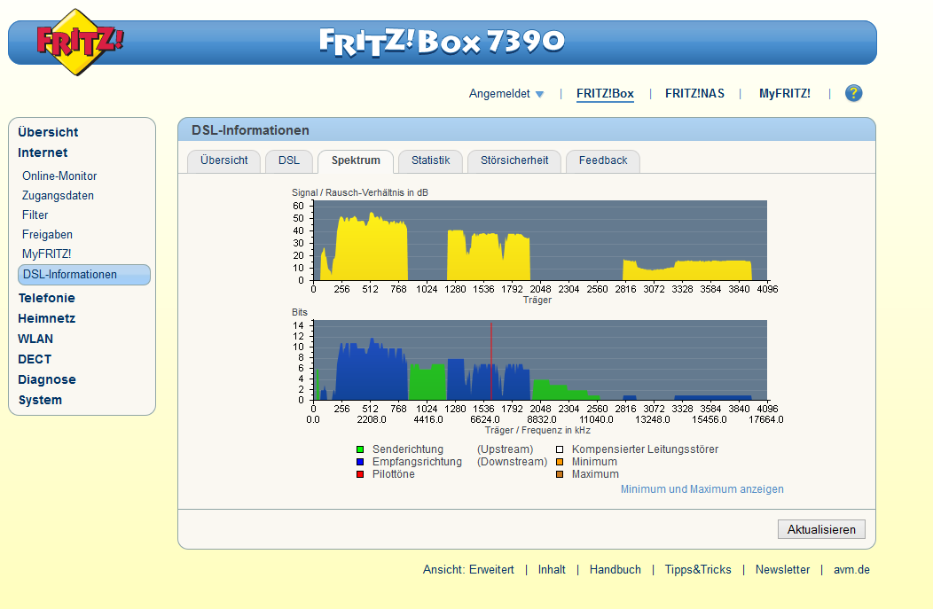Click the red pilot tone marker line
Viewport: 933px width, 609px height.
click(x=491, y=361)
